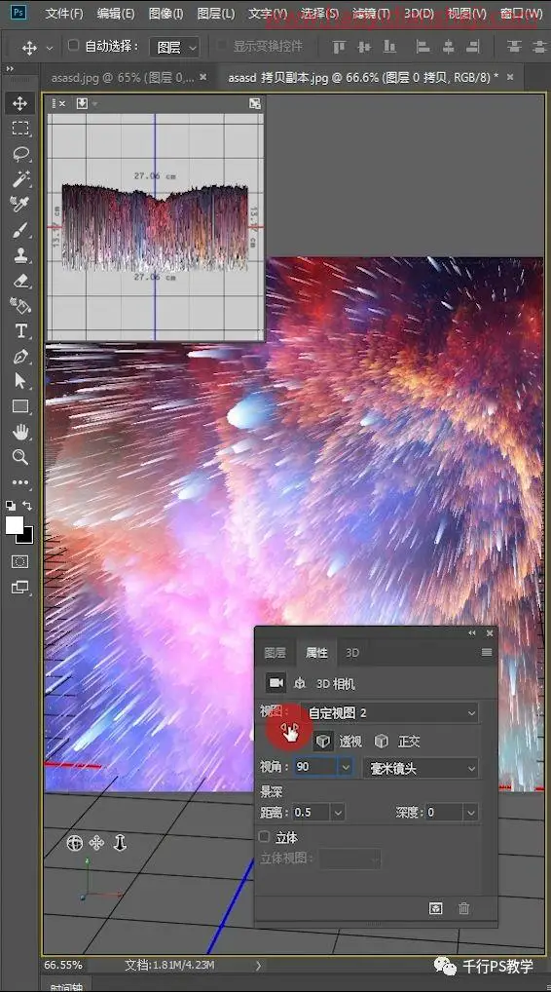Screen dimensions: 551x992
Task: Click the 3D dolly camera control
Action: (x=120, y=843)
